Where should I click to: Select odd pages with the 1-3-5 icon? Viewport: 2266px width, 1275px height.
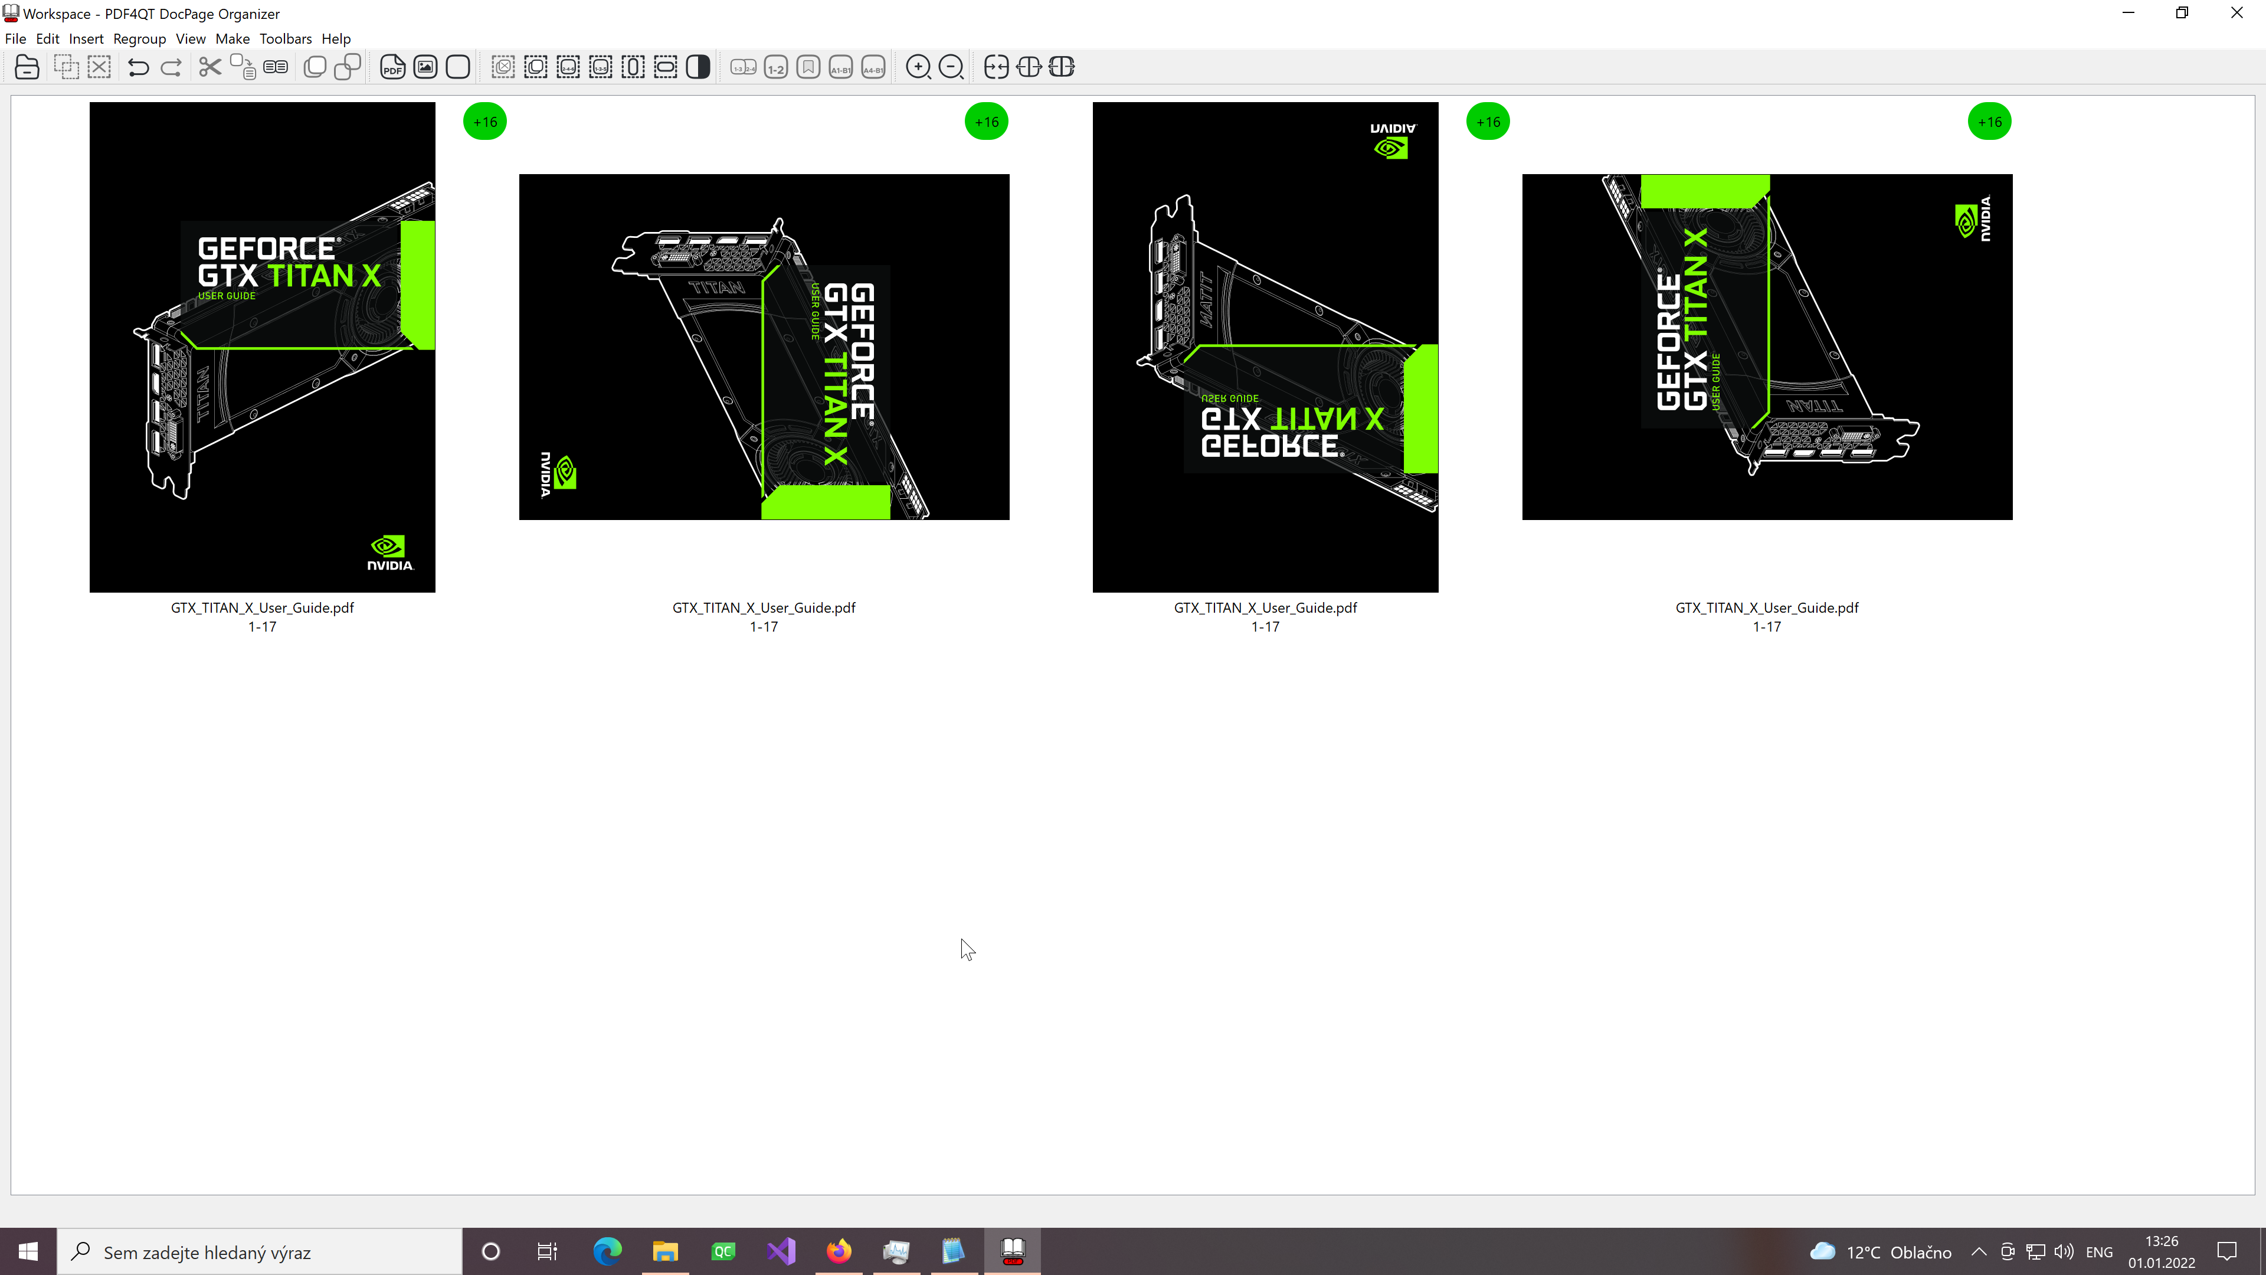601,67
